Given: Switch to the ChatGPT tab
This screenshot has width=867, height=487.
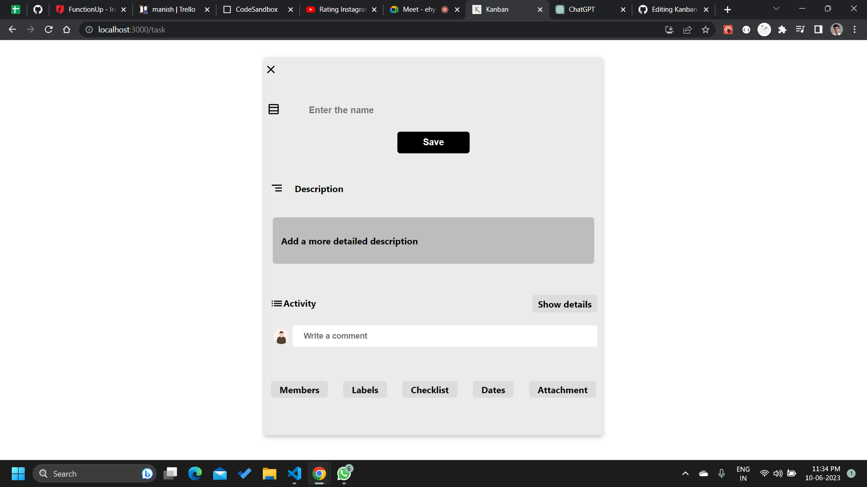Looking at the screenshot, I should click(x=583, y=9).
